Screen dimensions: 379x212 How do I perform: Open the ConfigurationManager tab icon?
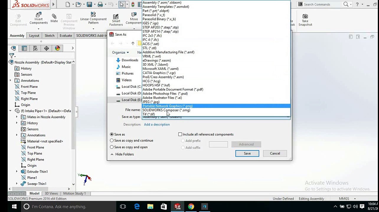pyautogui.click(x=35, y=48)
